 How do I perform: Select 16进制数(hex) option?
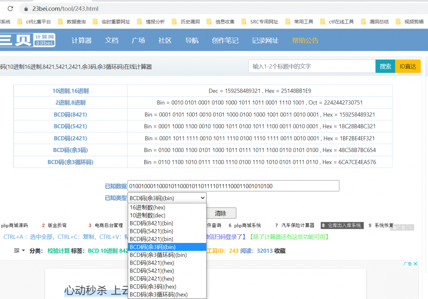point(167,207)
